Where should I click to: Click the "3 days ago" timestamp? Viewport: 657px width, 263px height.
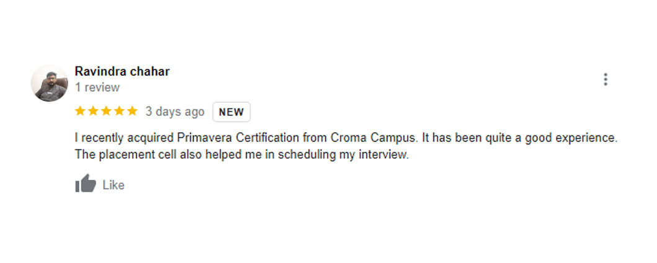tap(174, 112)
